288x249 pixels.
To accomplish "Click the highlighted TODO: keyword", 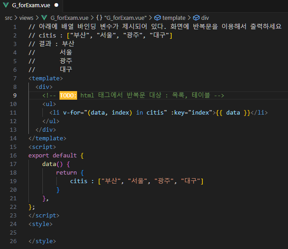I will [68, 95].
